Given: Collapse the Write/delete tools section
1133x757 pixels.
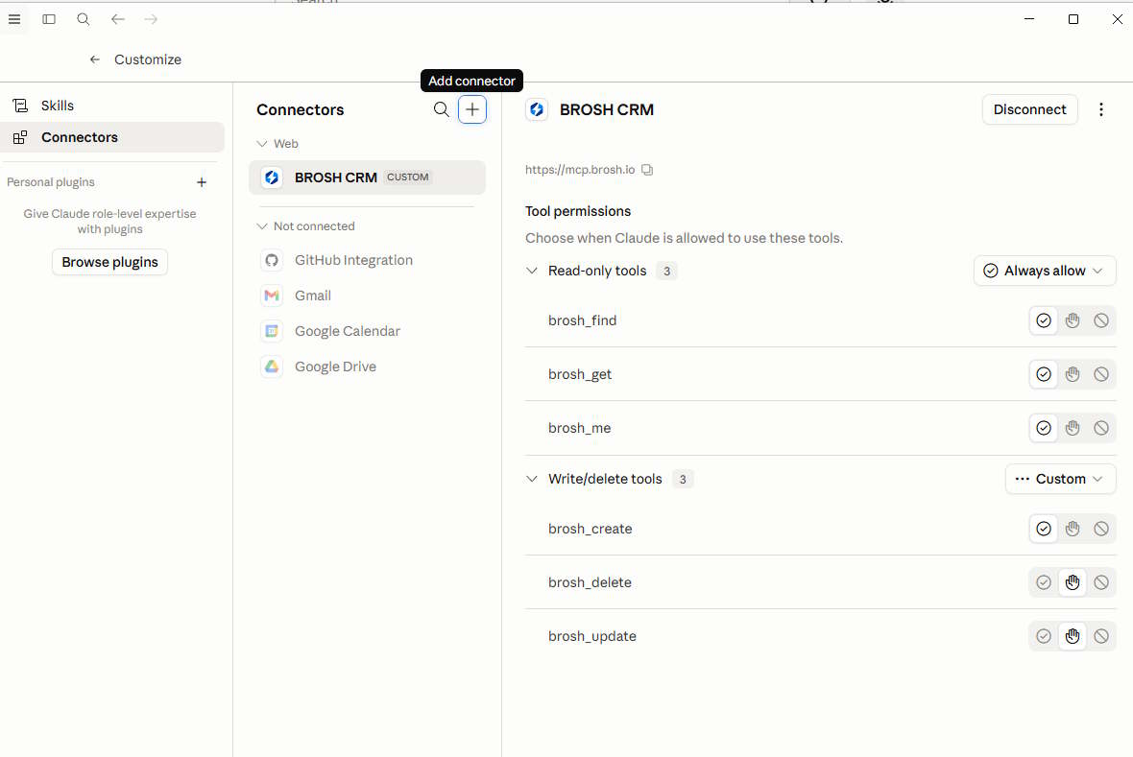Looking at the screenshot, I should [532, 479].
